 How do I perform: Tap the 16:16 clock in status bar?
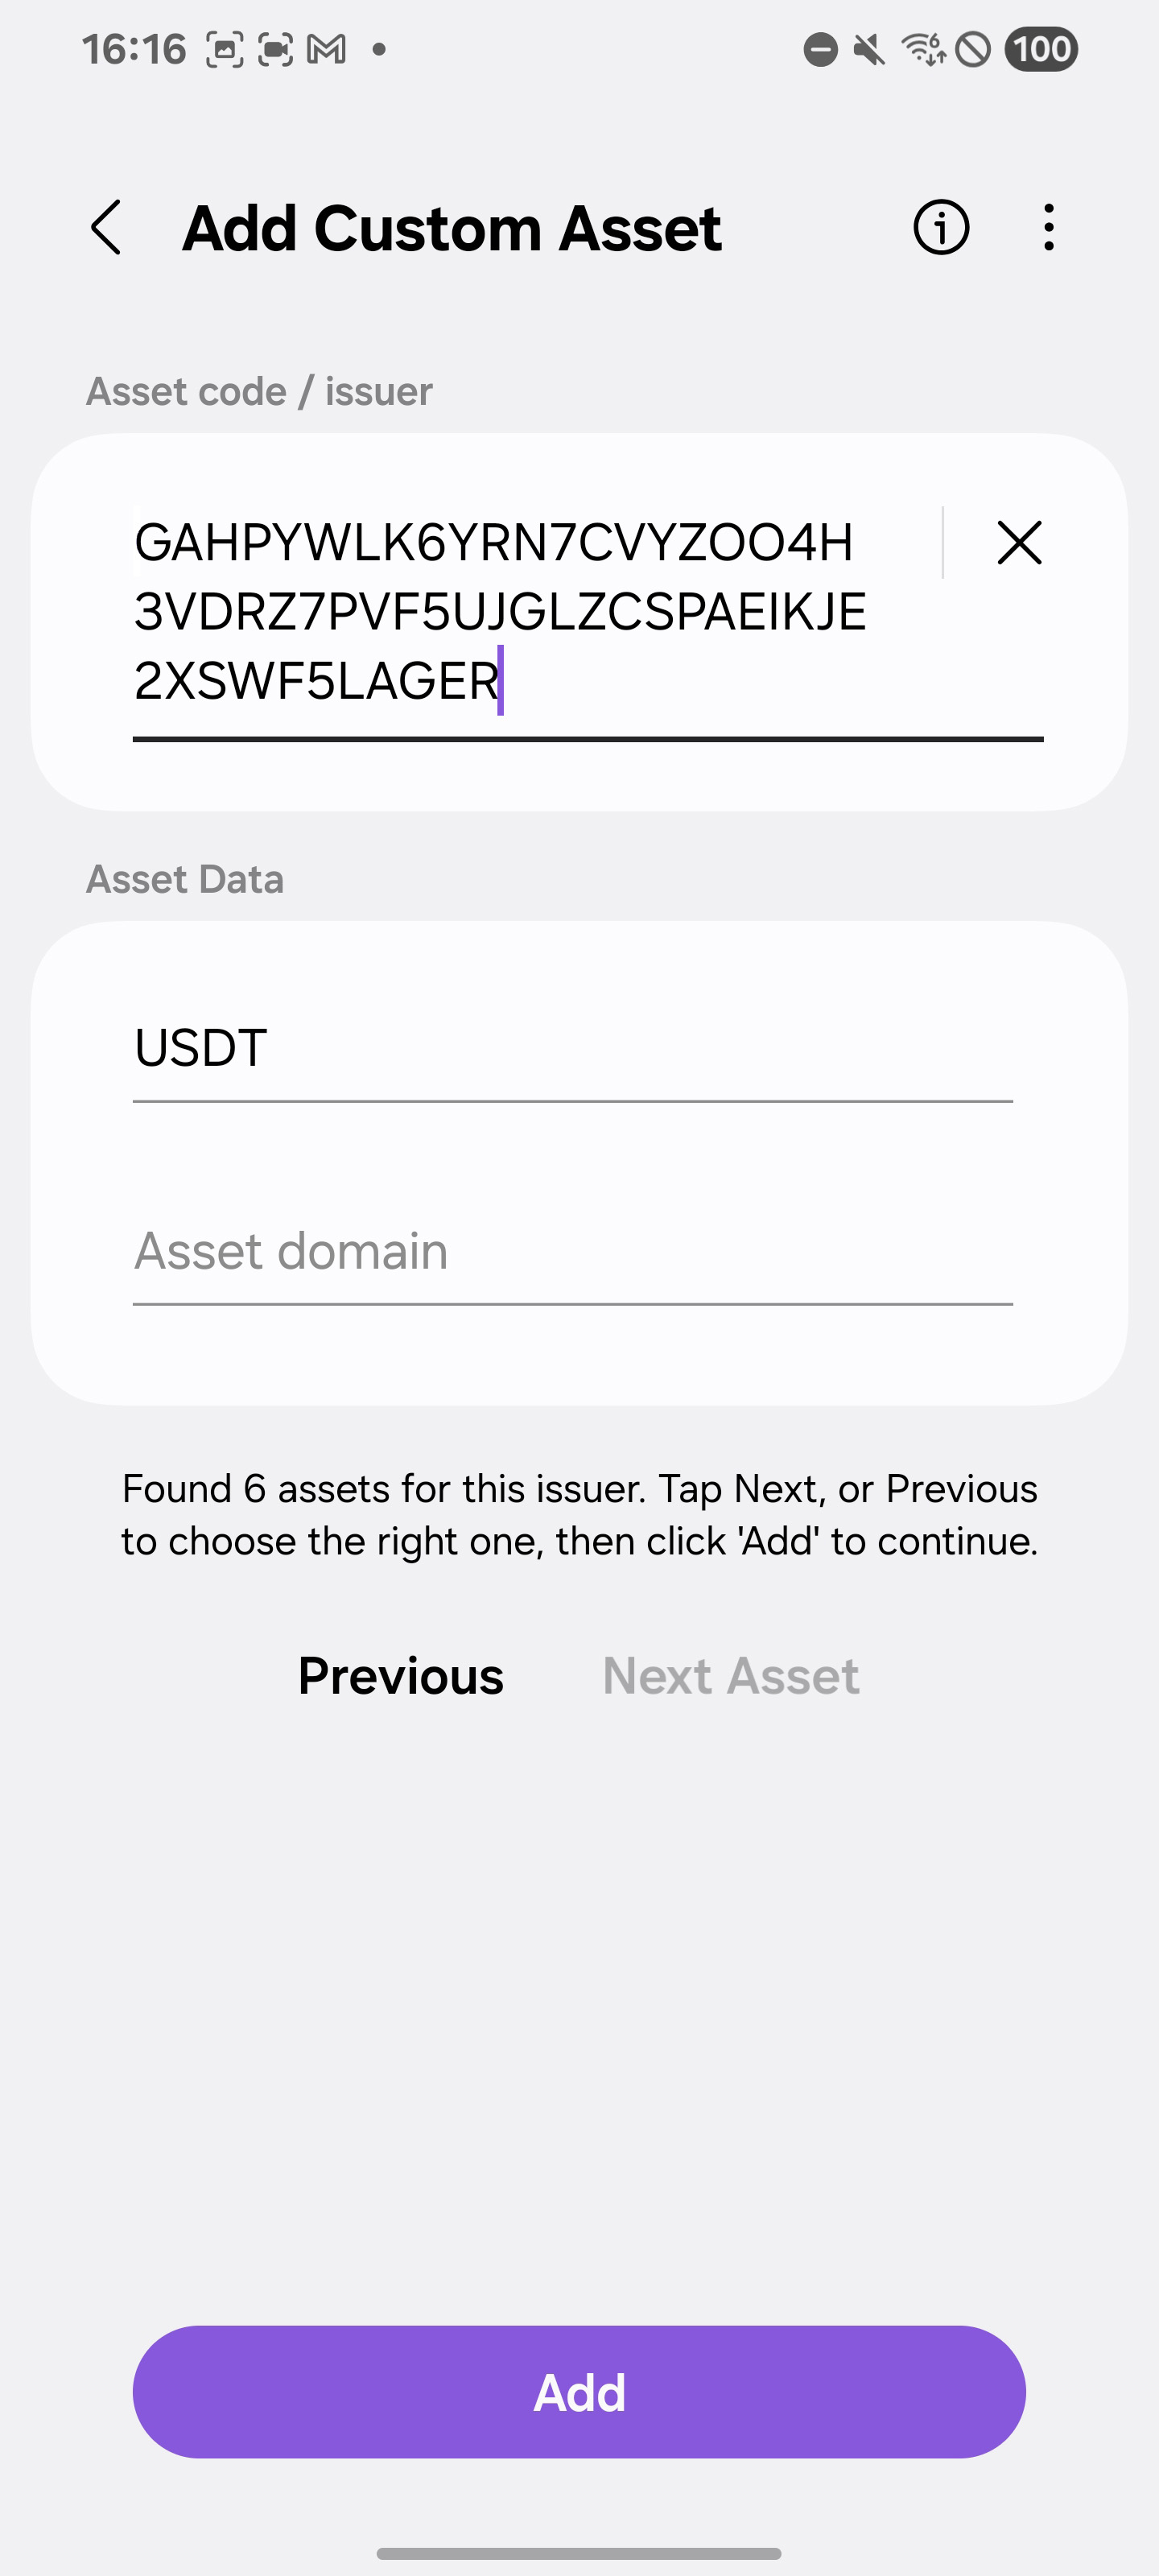coord(134,49)
